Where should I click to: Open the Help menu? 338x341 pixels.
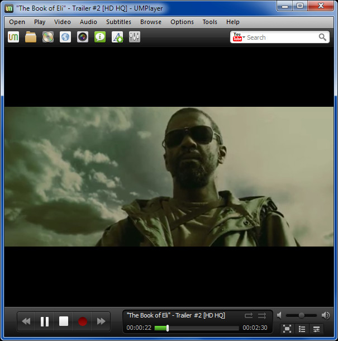tap(233, 22)
